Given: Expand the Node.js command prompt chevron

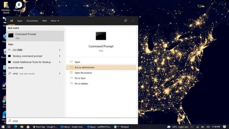Looking at the screenshot, I should pyautogui.click(x=60, y=56).
